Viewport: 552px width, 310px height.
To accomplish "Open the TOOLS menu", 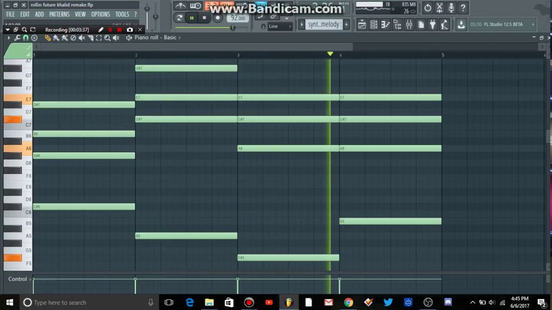I will 122,14.
